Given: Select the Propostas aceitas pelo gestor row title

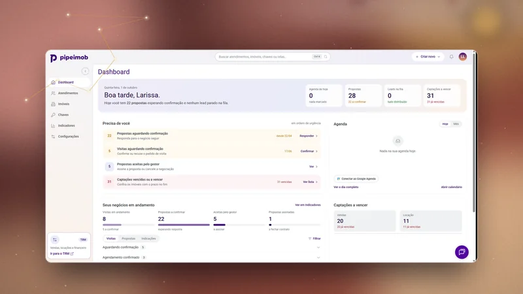Looking at the screenshot, I should click(x=138, y=164).
